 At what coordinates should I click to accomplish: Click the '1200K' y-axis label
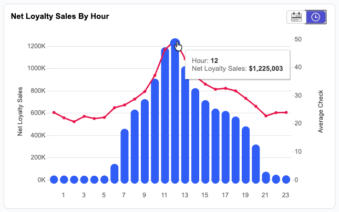[x=36, y=46]
